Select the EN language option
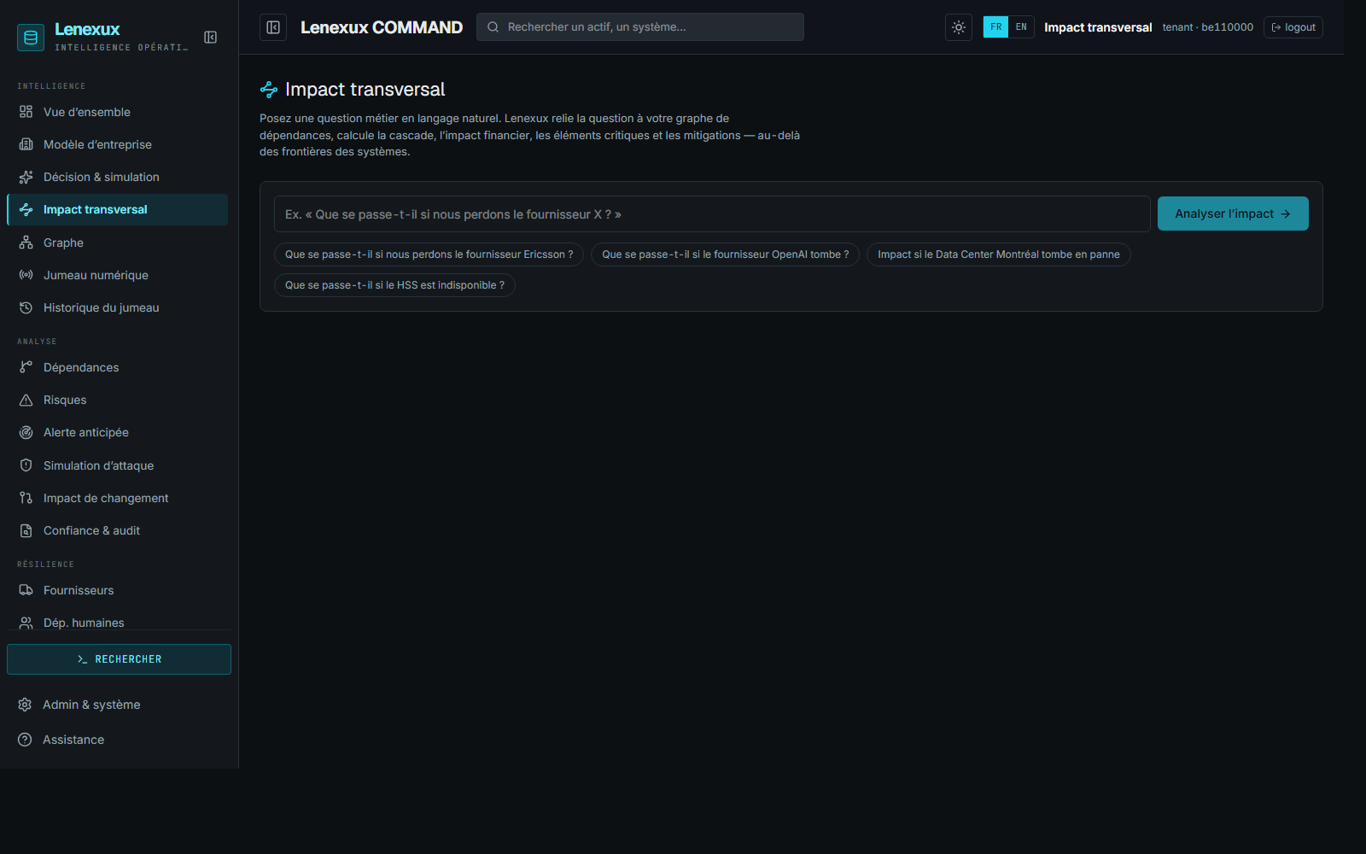The width and height of the screenshot is (1366, 854). click(x=1021, y=27)
